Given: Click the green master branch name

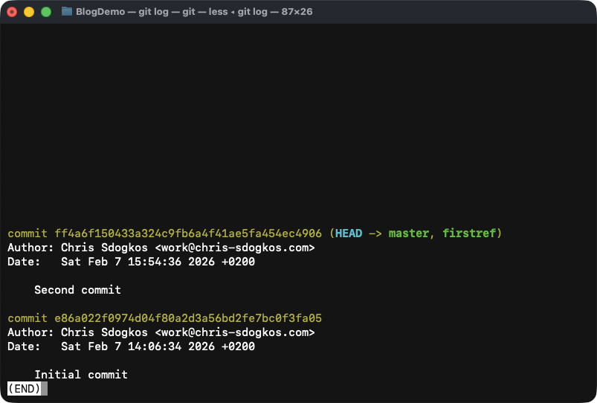Looking at the screenshot, I should point(409,233).
